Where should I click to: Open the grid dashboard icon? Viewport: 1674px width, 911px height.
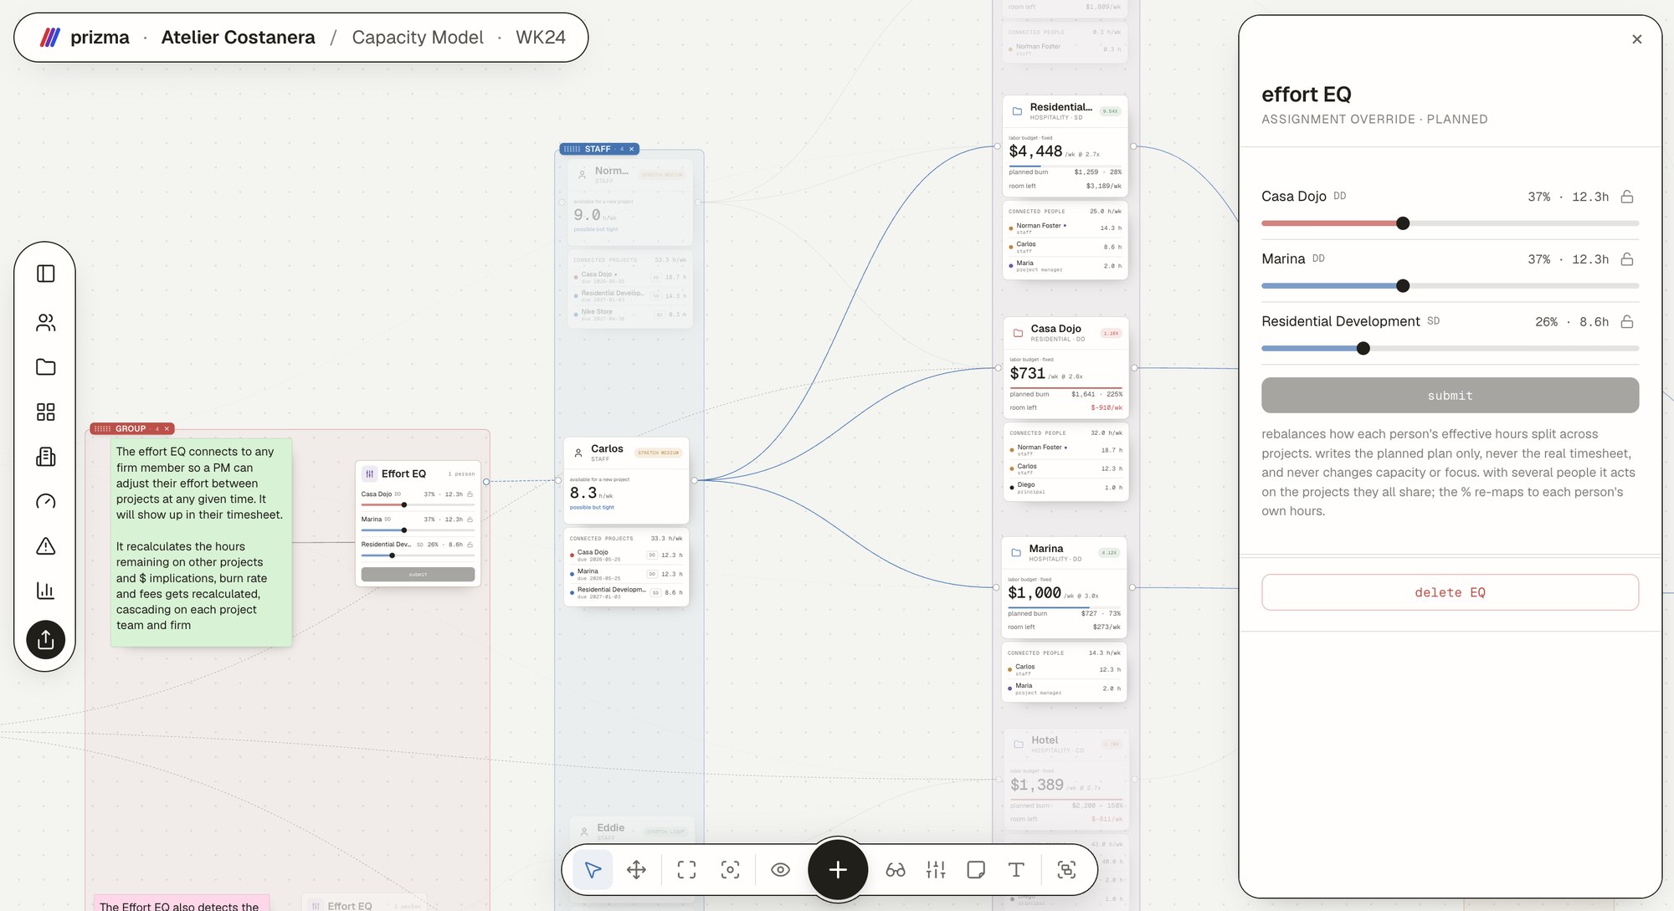pos(46,412)
